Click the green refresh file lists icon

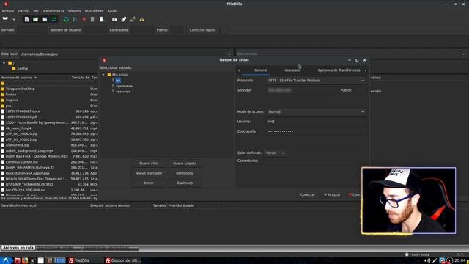(x=66, y=20)
